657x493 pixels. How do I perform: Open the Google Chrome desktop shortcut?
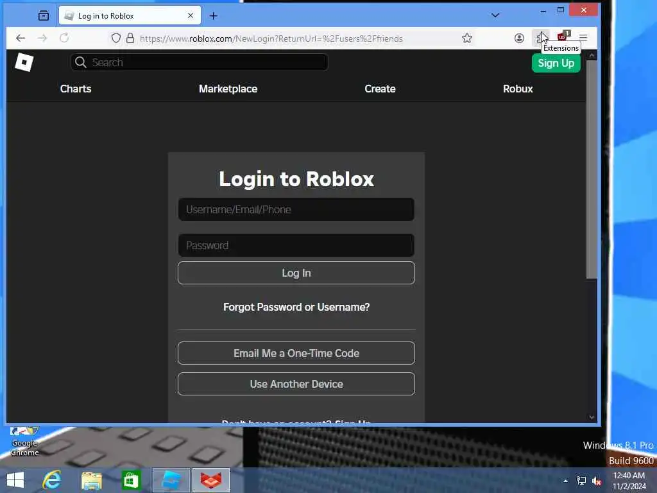coord(25,442)
